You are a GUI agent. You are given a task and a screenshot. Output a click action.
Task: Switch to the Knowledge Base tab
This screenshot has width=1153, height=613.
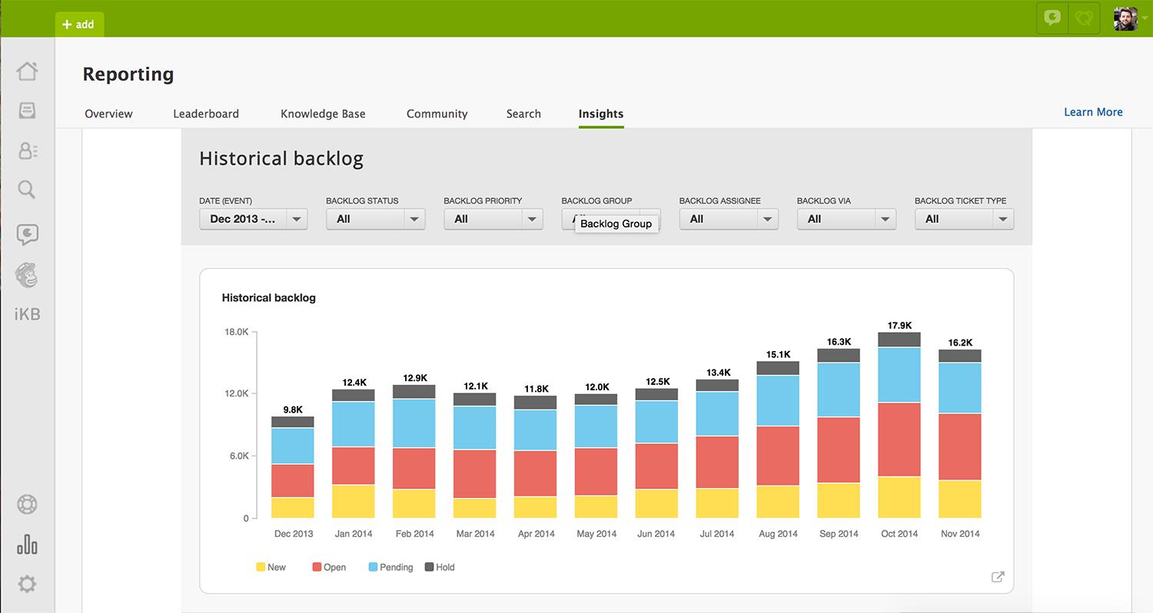[323, 114]
